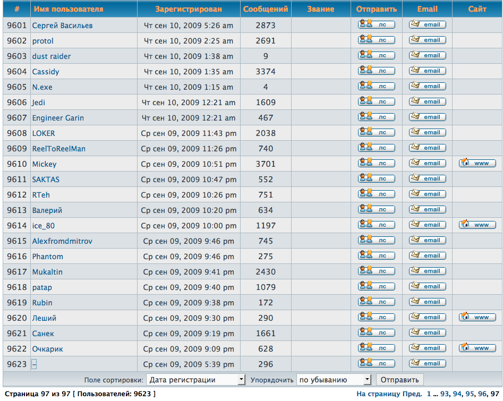Viewport: 503px width, 401px height.
Task: Send ЛС to patap
Action: [x=376, y=286]
